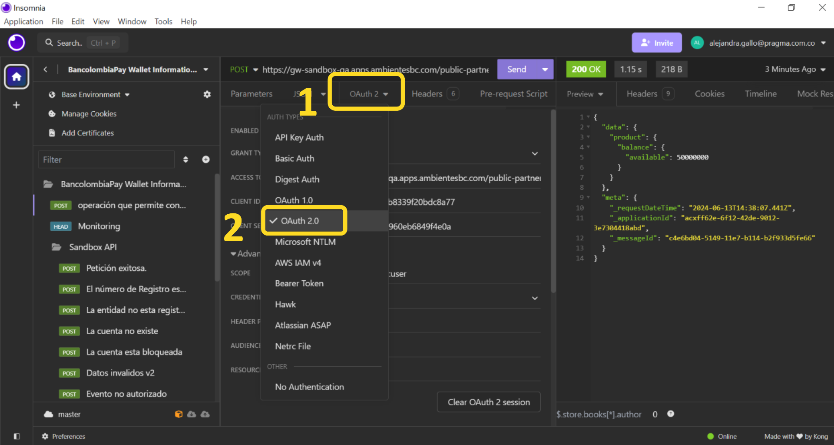Viewport: 834px width, 445px height.
Task: Open the Tools menu
Action: tap(163, 21)
